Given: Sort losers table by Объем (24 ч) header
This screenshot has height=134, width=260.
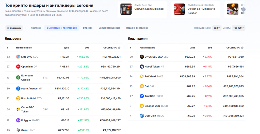Looking at the screenshot, I should click(233, 48).
